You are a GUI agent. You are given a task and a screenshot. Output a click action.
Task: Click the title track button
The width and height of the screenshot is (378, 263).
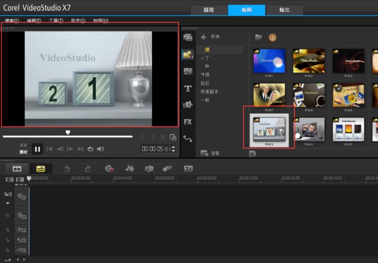(22, 230)
